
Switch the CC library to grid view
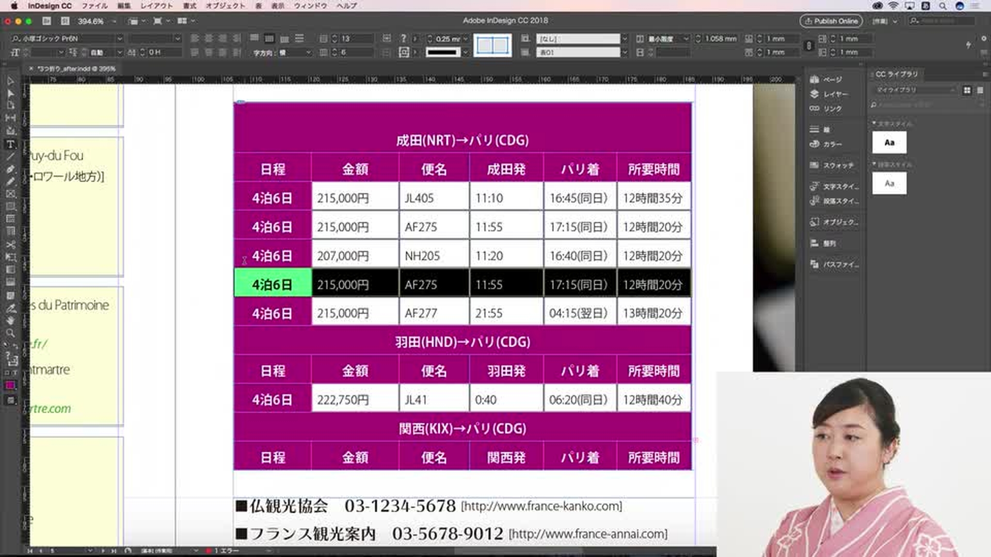[967, 90]
